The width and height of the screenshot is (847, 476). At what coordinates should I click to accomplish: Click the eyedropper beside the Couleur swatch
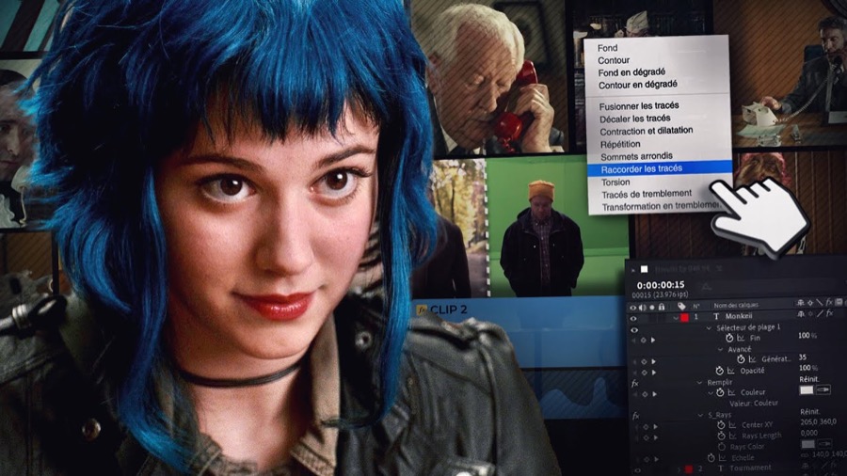coord(823,389)
